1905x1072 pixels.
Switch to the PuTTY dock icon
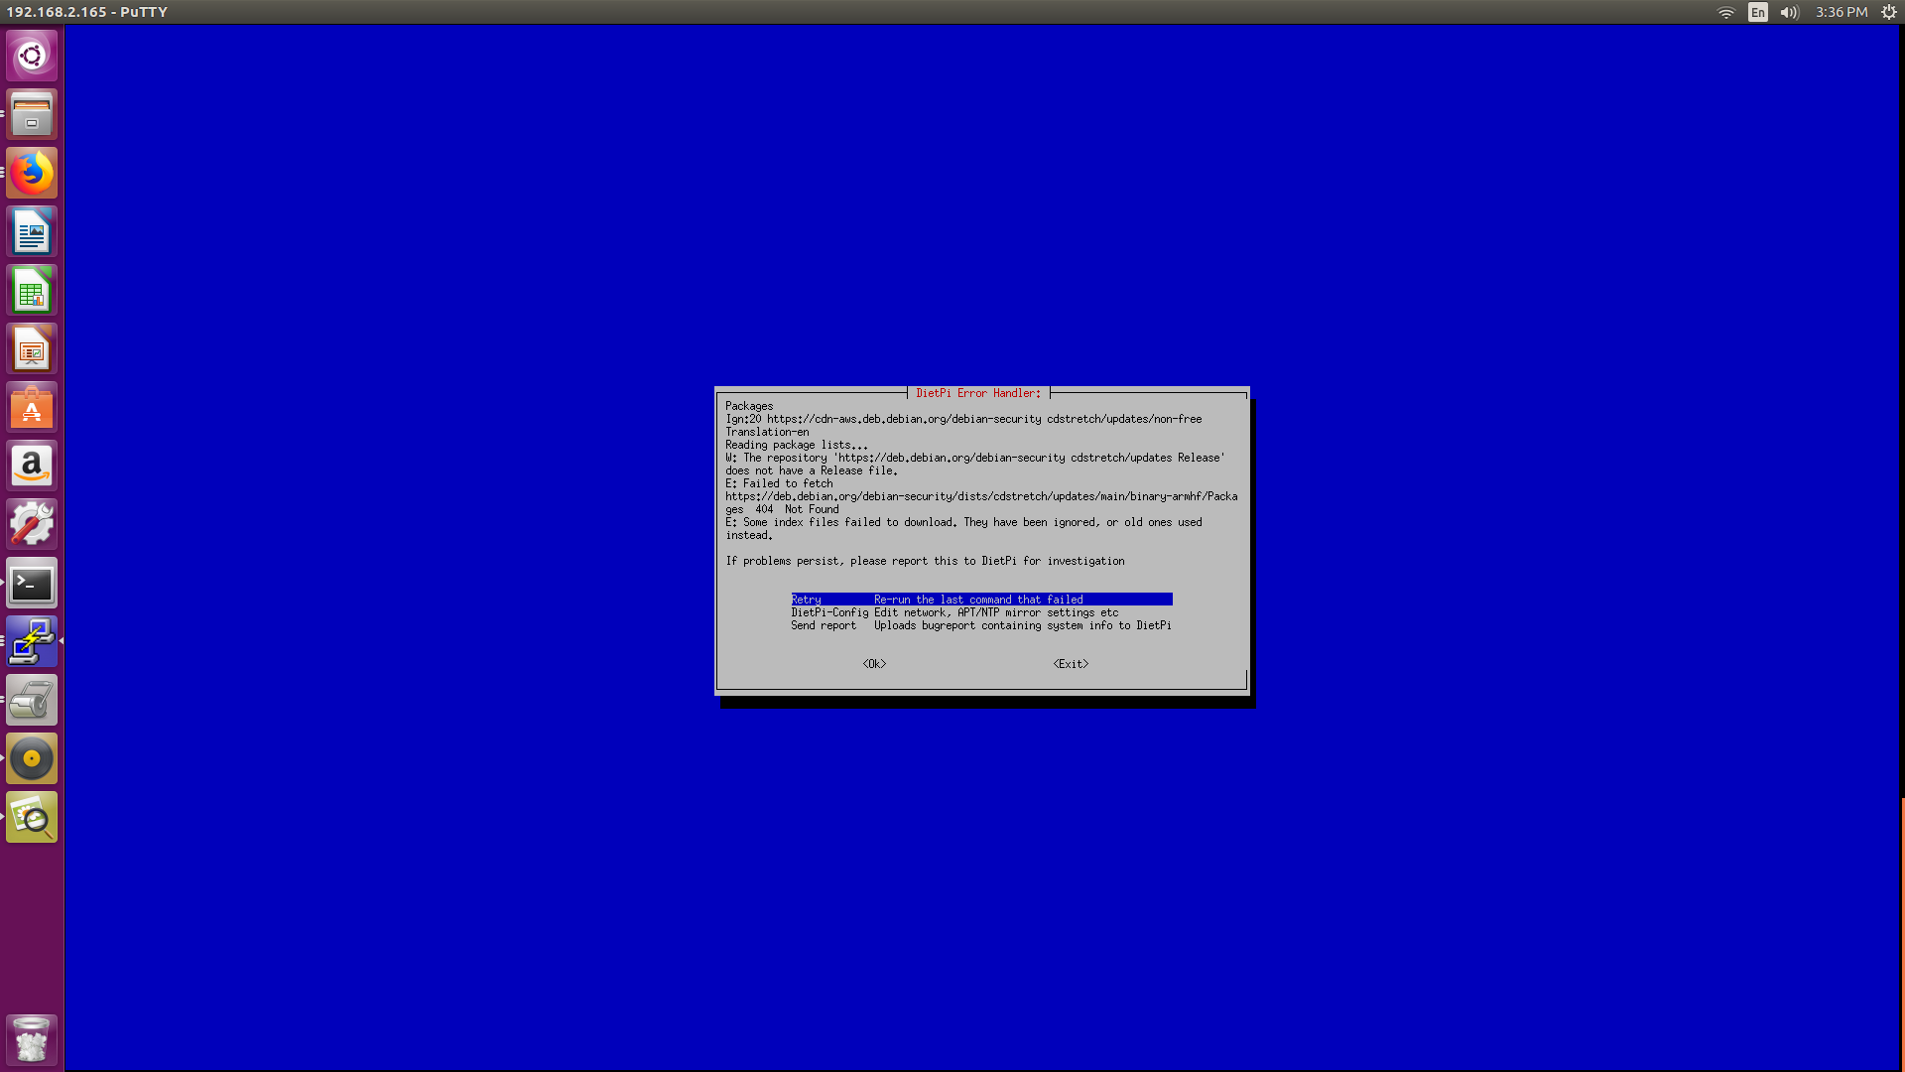32,641
